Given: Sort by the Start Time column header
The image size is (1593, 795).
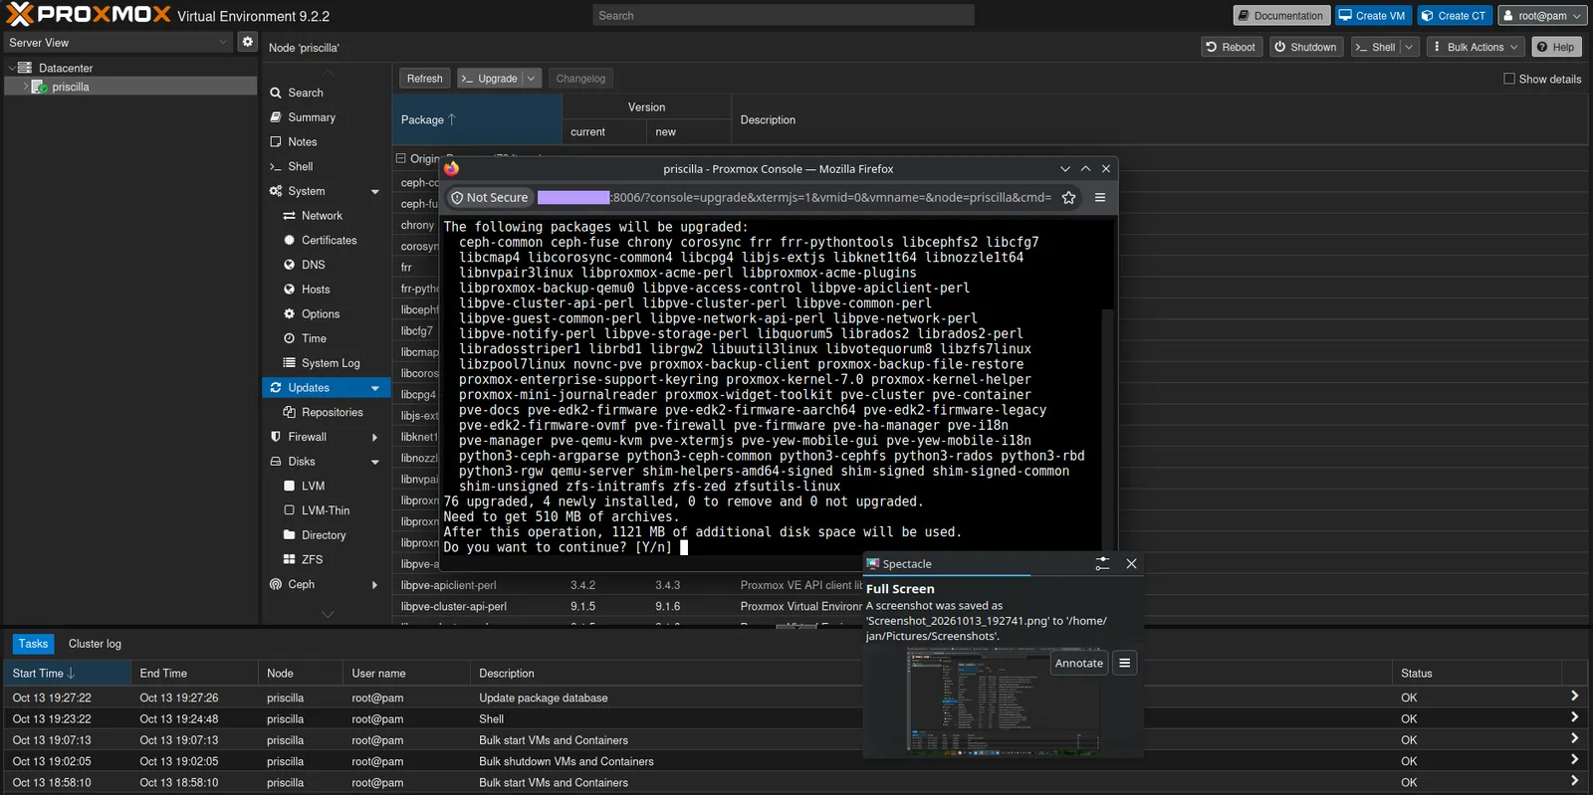Looking at the screenshot, I should pyautogui.click(x=67, y=674).
